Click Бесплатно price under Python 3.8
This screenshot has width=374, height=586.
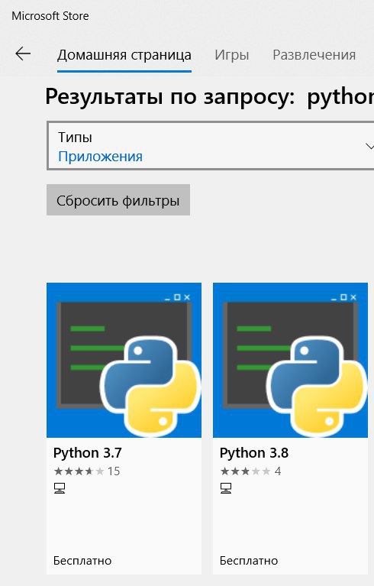[x=249, y=561]
